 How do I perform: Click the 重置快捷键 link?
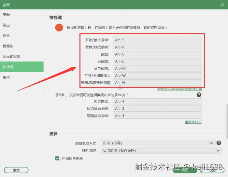coord(193,122)
